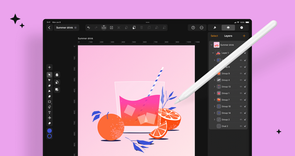Lock the Group 2 layer
The width and height of the screenshot is (295, 156).
click(245, 120)
